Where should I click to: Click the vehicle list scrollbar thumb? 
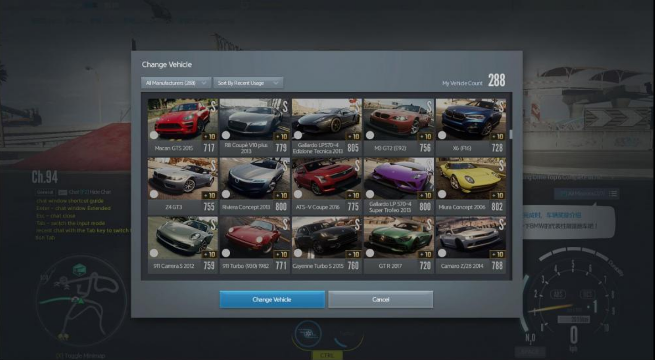click(x=511, y=135)
